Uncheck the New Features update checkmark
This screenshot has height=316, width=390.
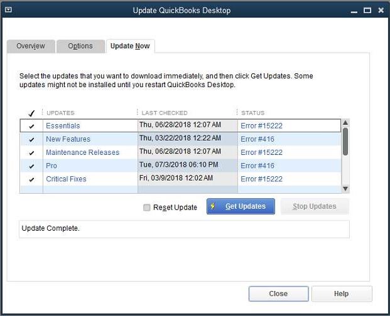31,140
